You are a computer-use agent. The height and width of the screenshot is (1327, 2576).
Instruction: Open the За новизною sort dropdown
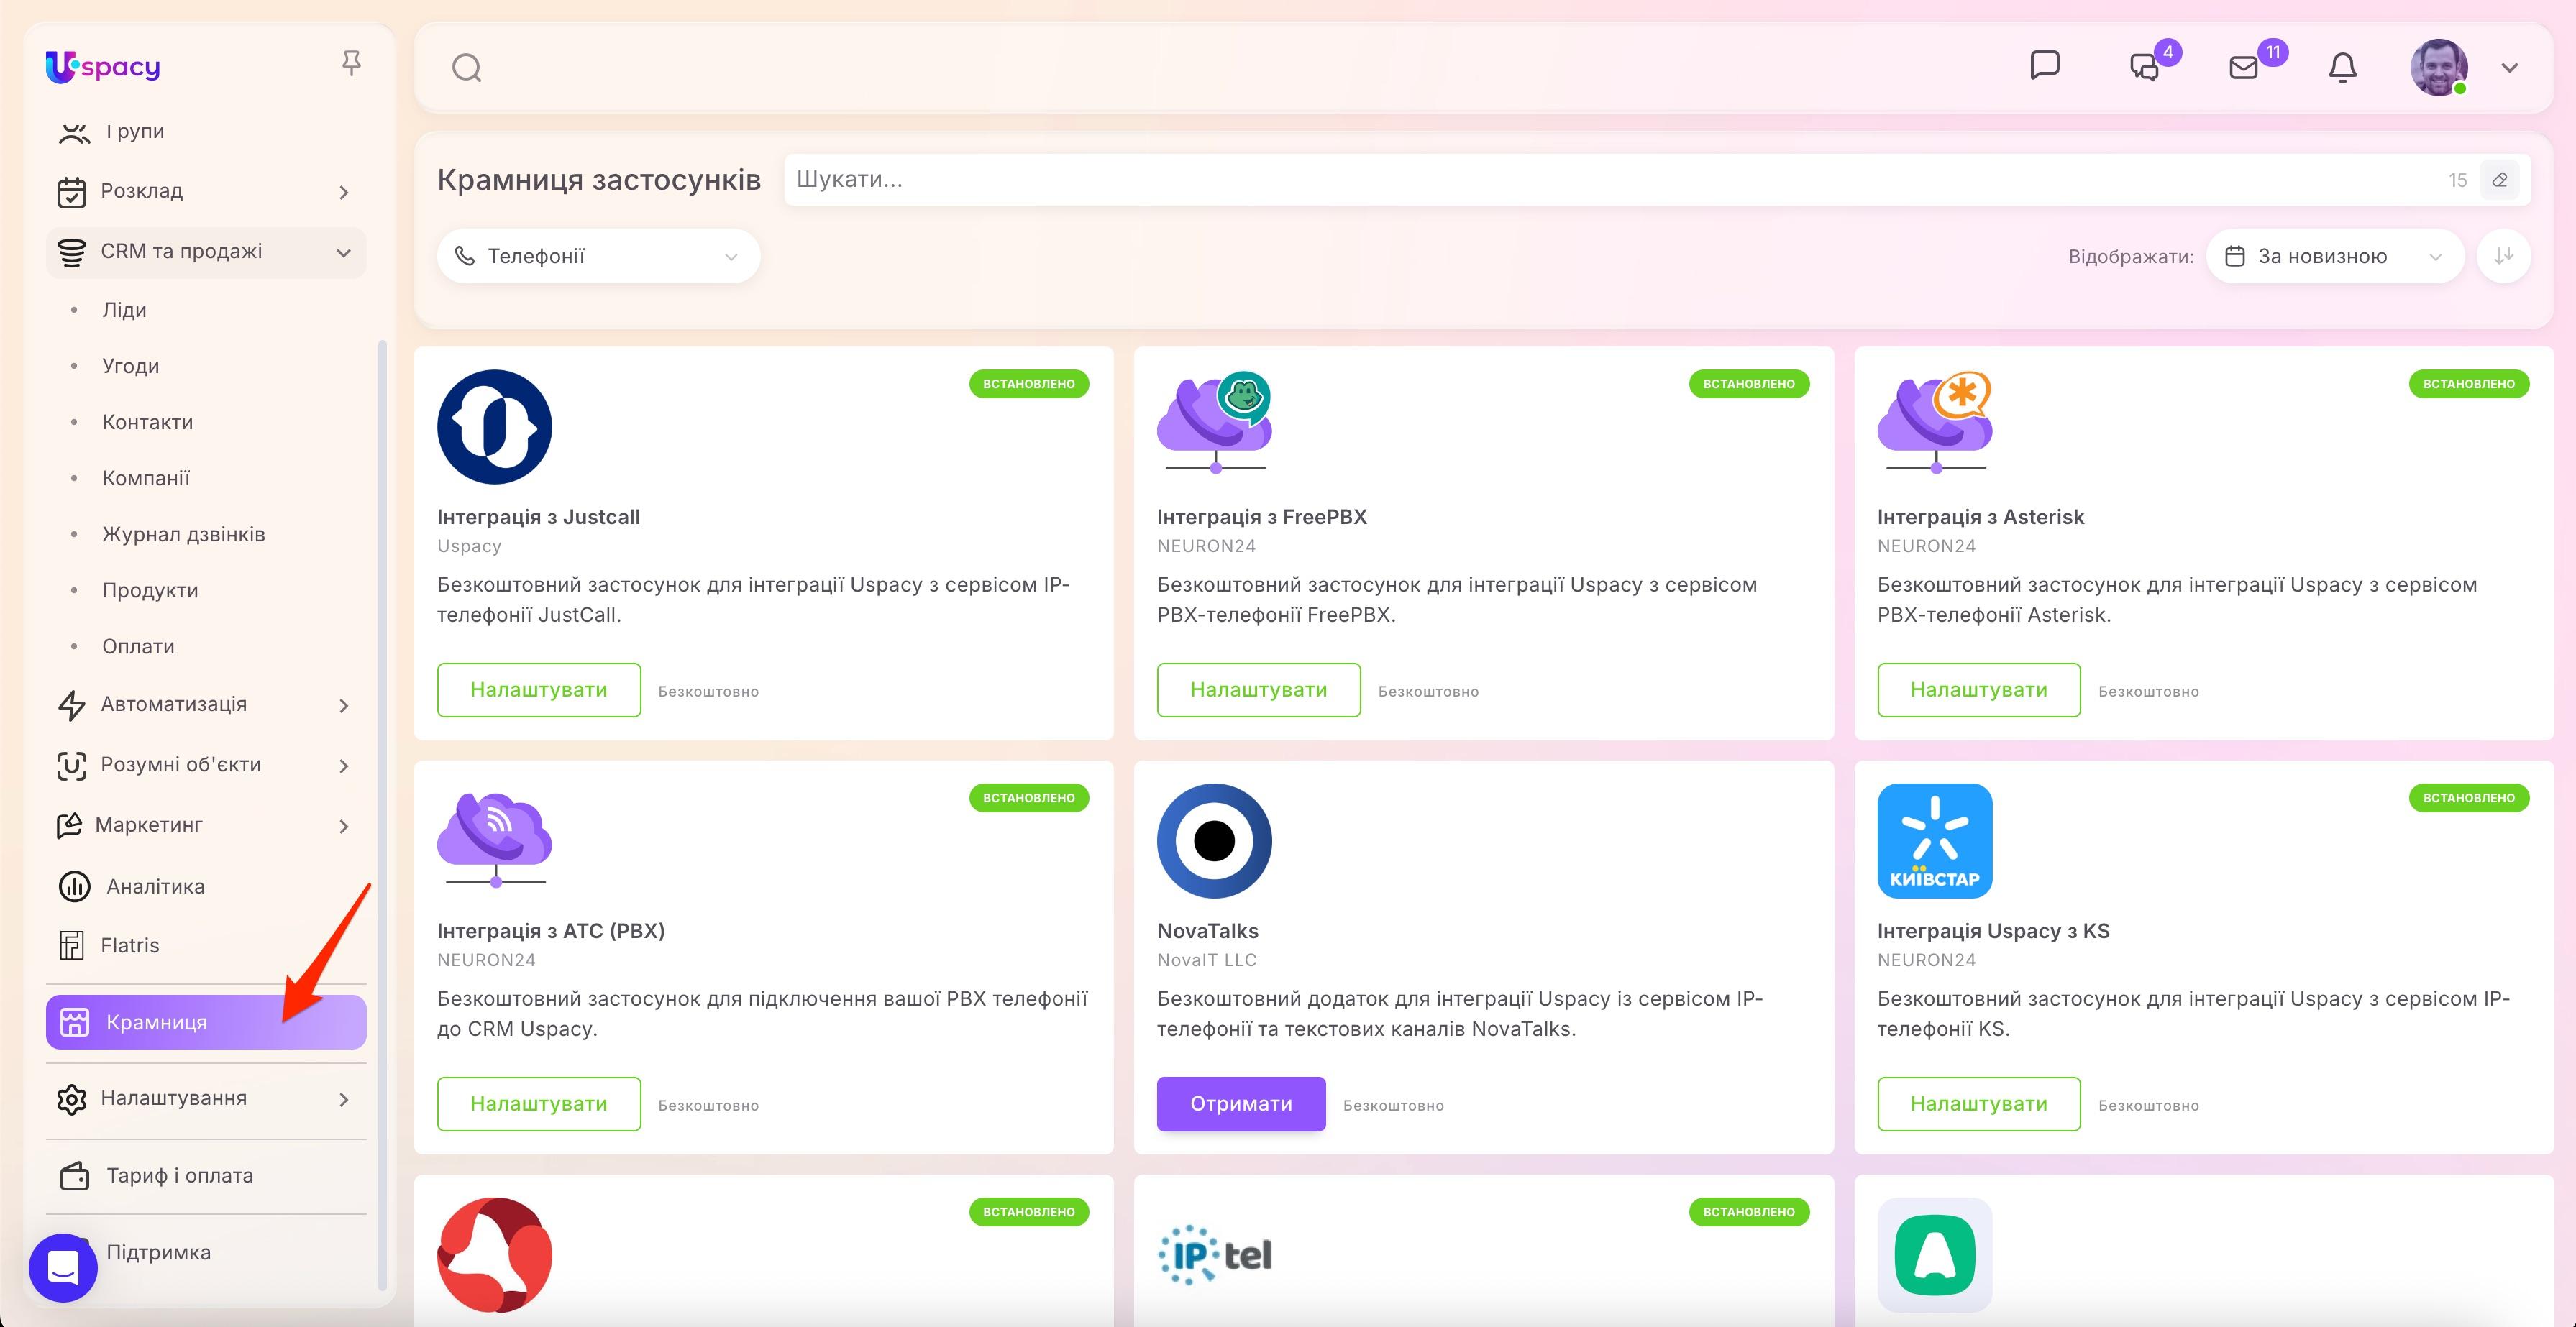pyautogui.click(x=2334, y=256)
